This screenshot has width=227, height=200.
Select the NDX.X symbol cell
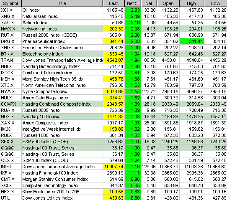click(x=11, y=116)
